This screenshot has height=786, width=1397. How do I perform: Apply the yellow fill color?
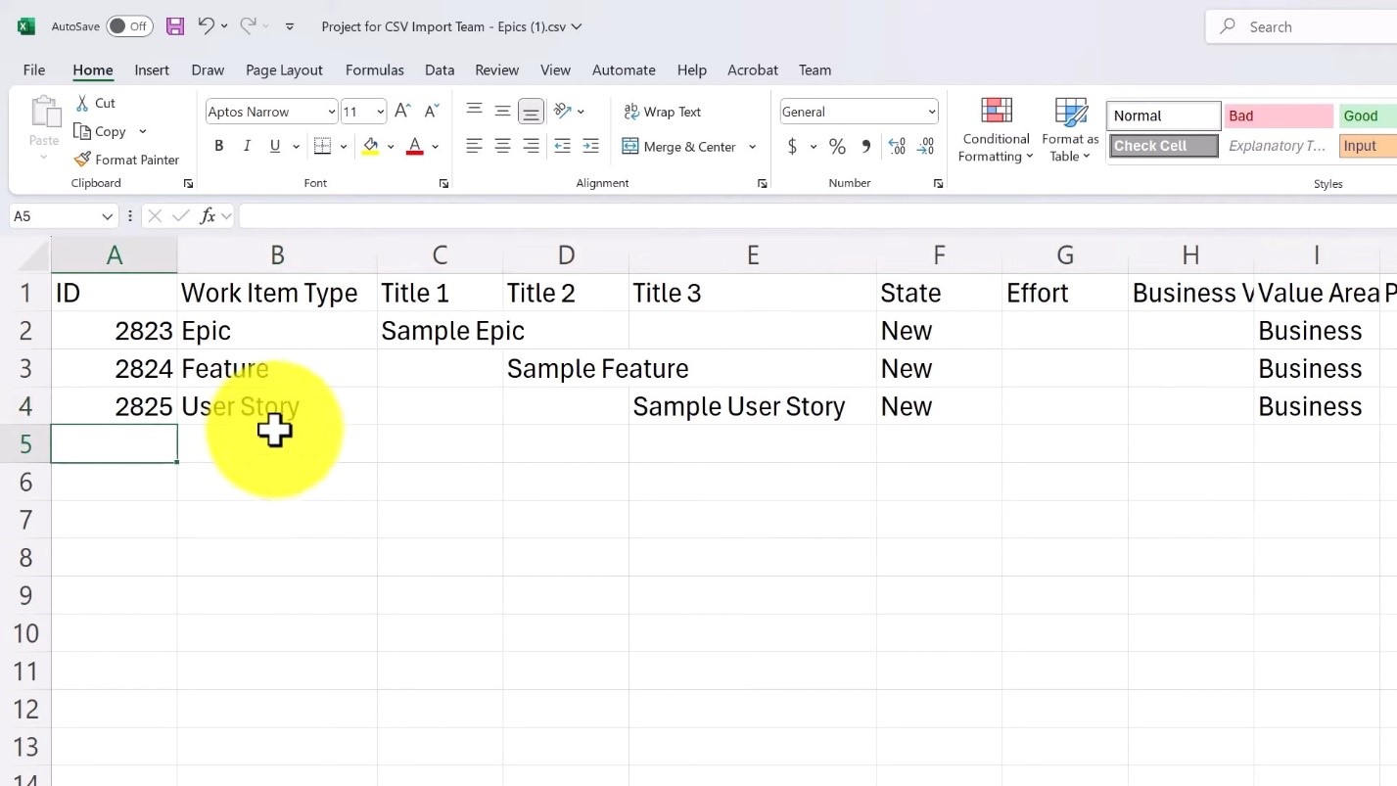(370, 146)
